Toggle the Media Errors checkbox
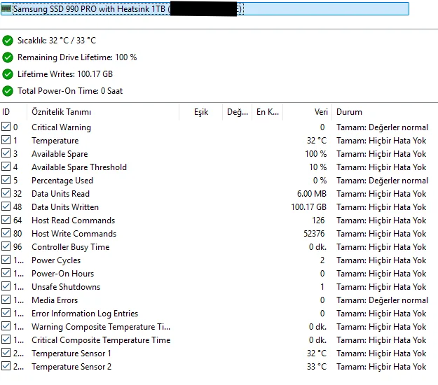Viewport: 438px width, 385px height. tap(6, 300)
